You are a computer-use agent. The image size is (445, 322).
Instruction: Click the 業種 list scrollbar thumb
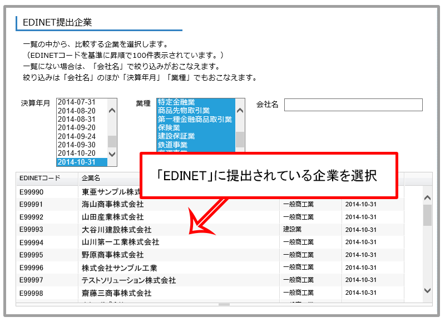[240, 140]
